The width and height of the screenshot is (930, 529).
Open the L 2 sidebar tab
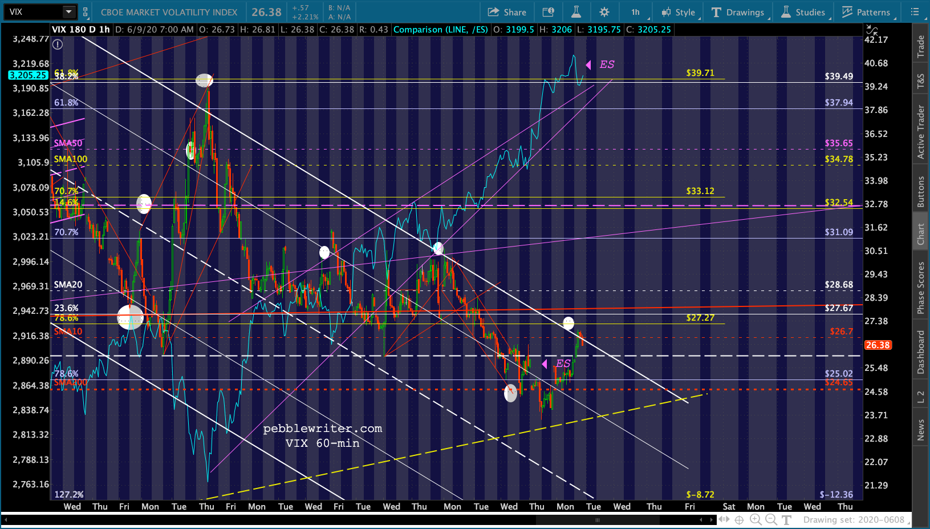pyautogui.click(x=921, y=397)
